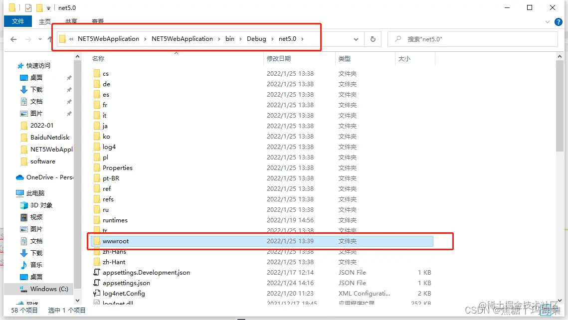Click the Help question mark icon
Viewport: 568px width, 320px height.
tap(558, 22)
